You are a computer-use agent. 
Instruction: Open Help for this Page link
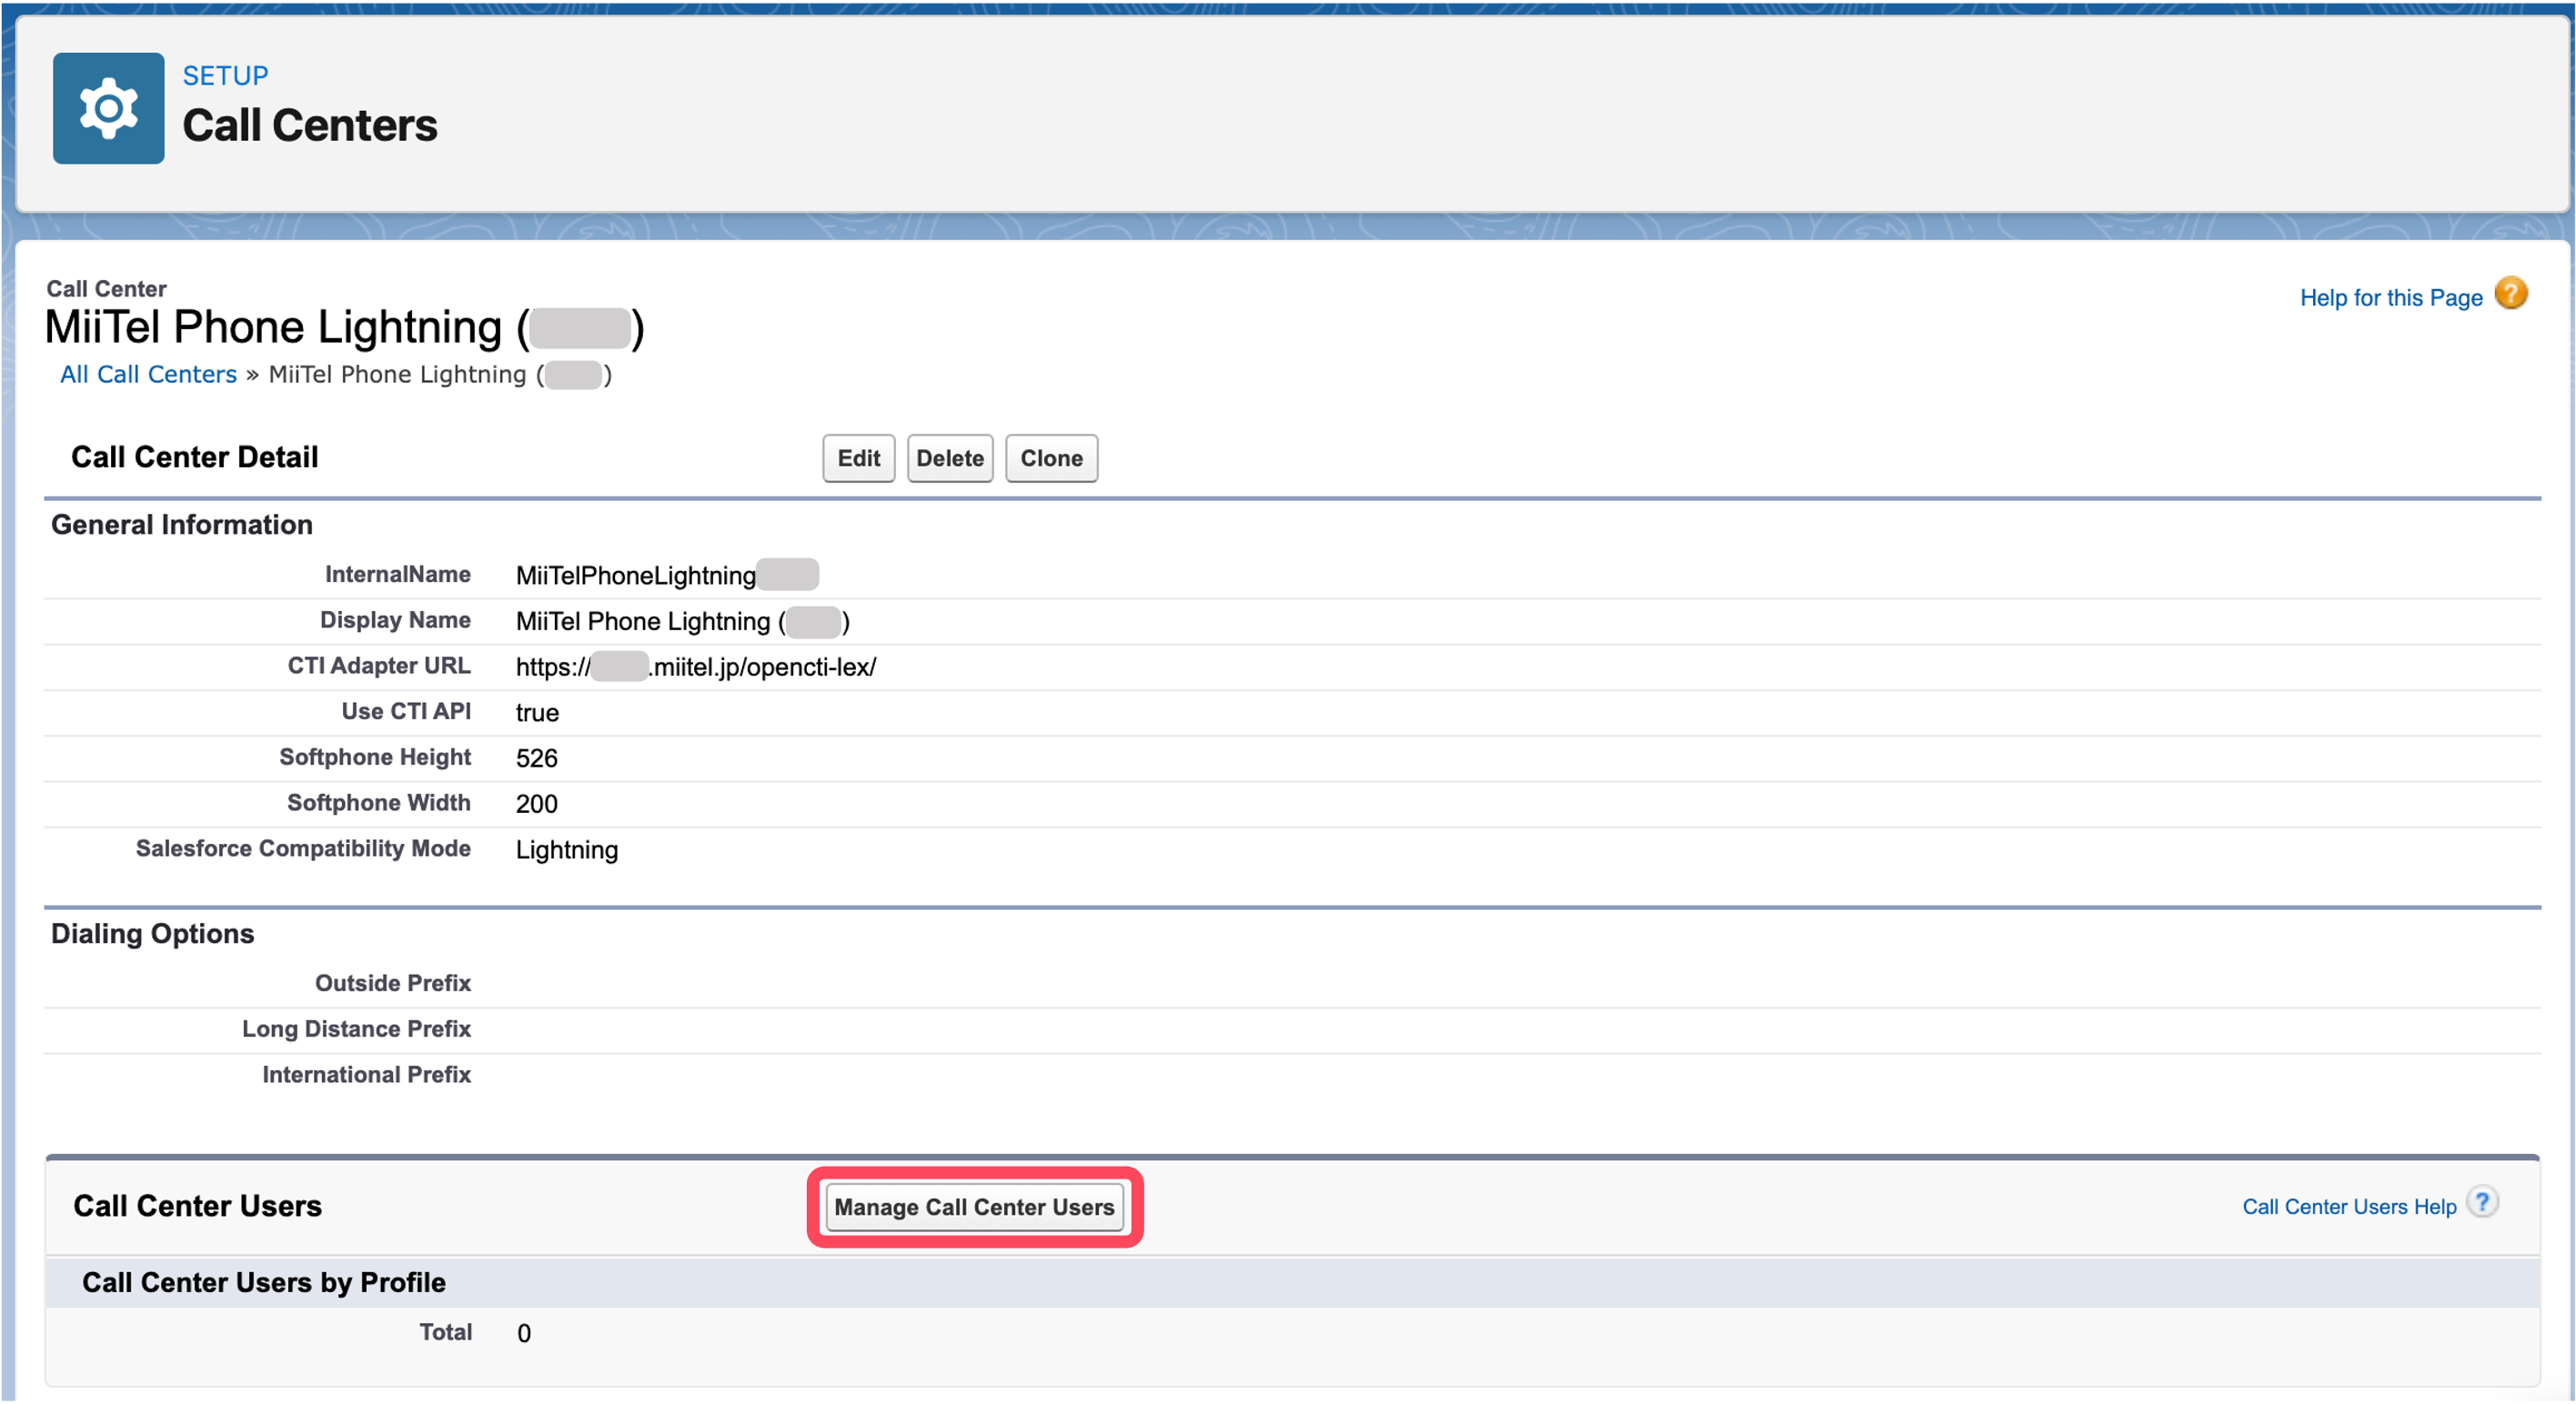click(2390, 298)
